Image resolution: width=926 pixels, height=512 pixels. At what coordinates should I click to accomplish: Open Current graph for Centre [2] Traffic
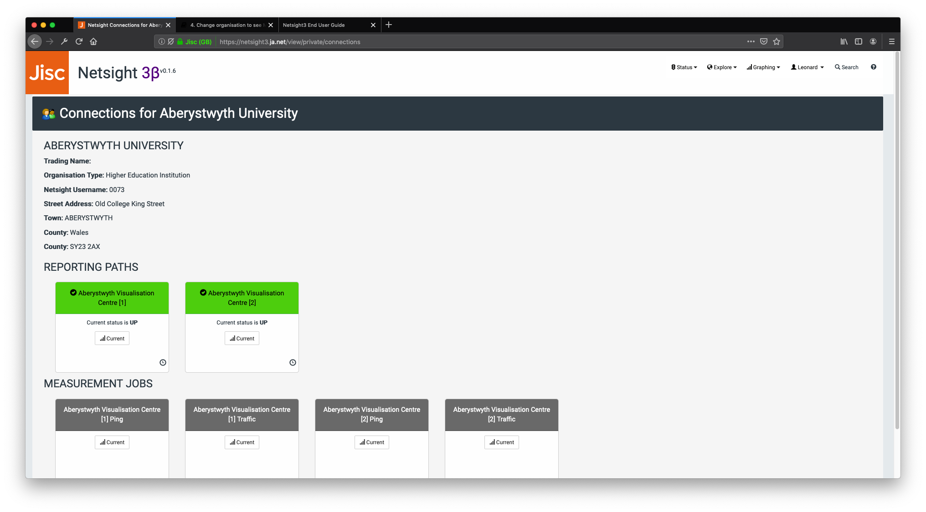pos(502,442)
